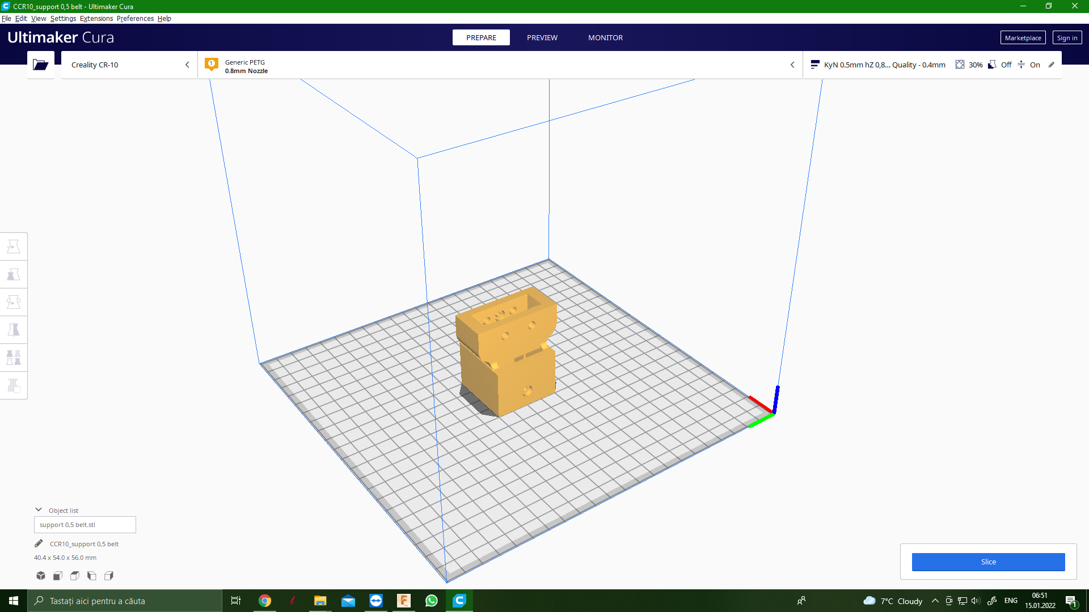The width and height of the screenshot is (1089, 612).
Task: Select the Move tool in left toolbar
Action: 14,246
